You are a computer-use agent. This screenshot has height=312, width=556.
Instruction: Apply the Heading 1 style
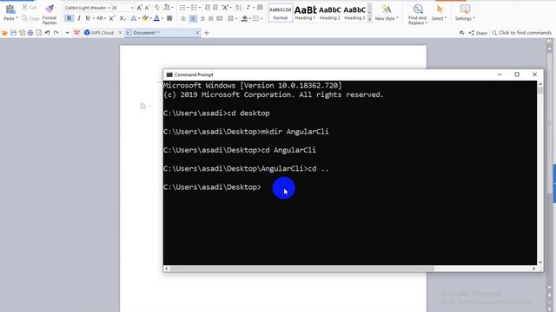coord(305,13)
